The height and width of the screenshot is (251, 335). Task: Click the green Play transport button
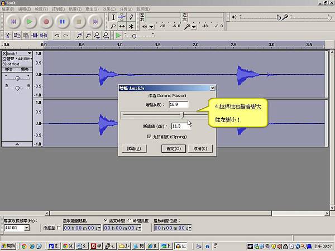[x=30, y=22]
